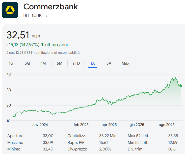Click the apr 2025 axis label

point(109,125)
